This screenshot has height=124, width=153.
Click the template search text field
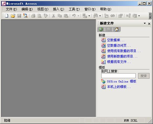[x=118, y=76]
